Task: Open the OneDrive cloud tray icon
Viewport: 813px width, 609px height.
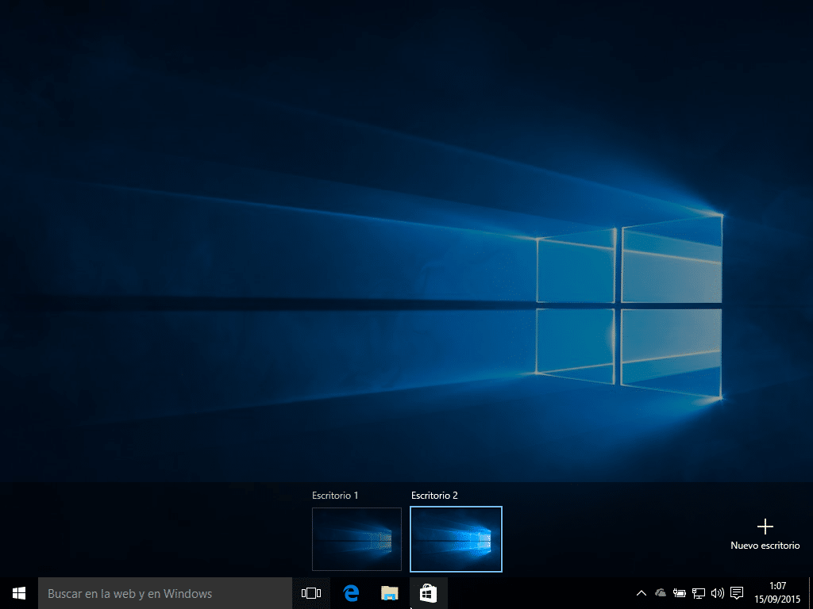Action: tap(660, 593)
